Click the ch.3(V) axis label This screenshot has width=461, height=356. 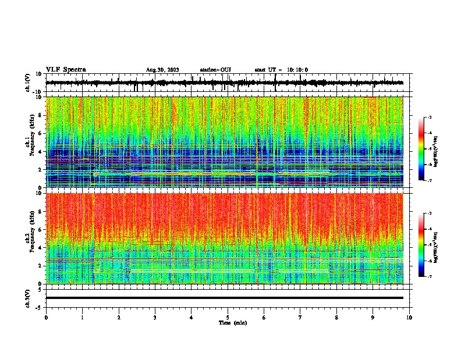pyautogui.click(x=28, y=298)
